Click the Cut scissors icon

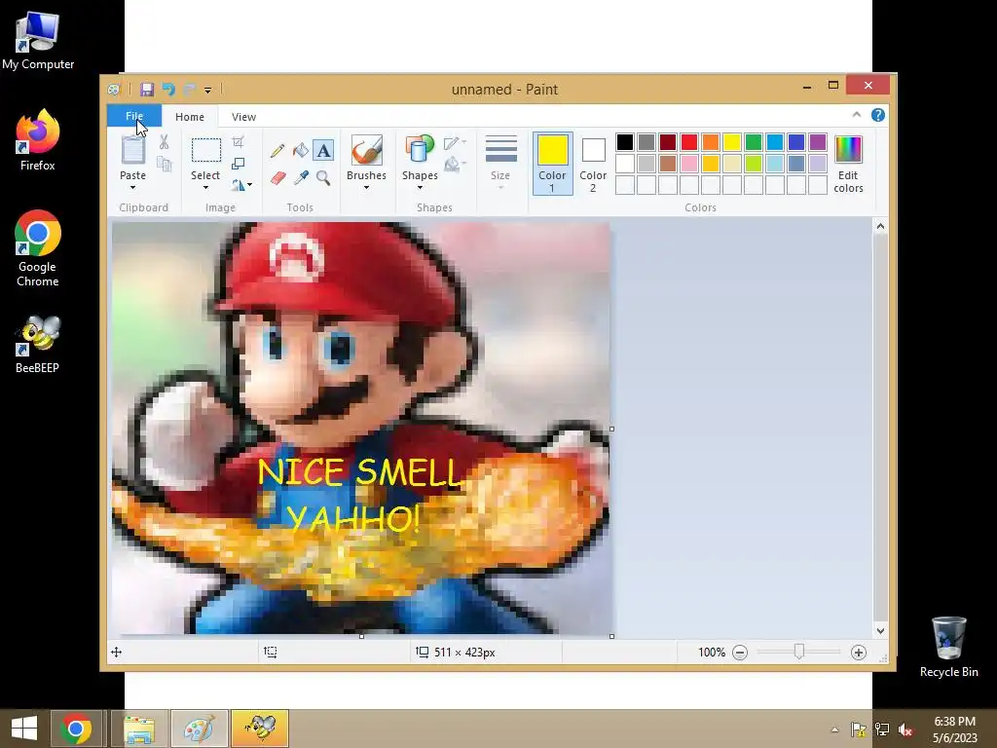[x=164, y=142]
